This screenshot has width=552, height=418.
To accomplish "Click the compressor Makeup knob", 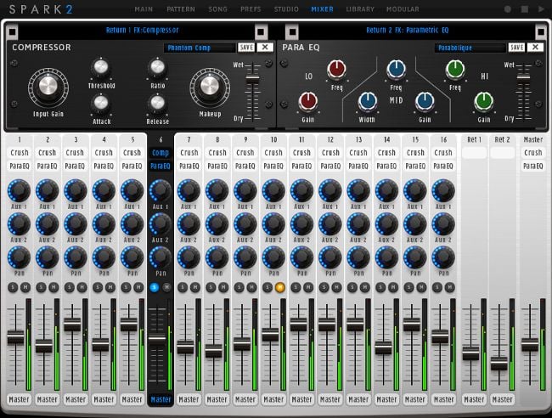I will 209,87.
